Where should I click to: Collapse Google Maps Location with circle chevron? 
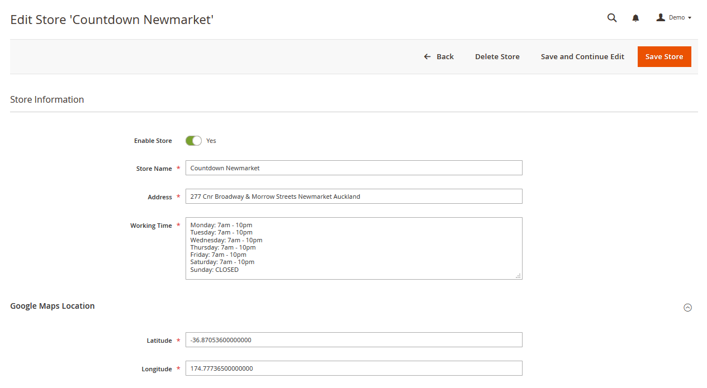coord(687,308)
